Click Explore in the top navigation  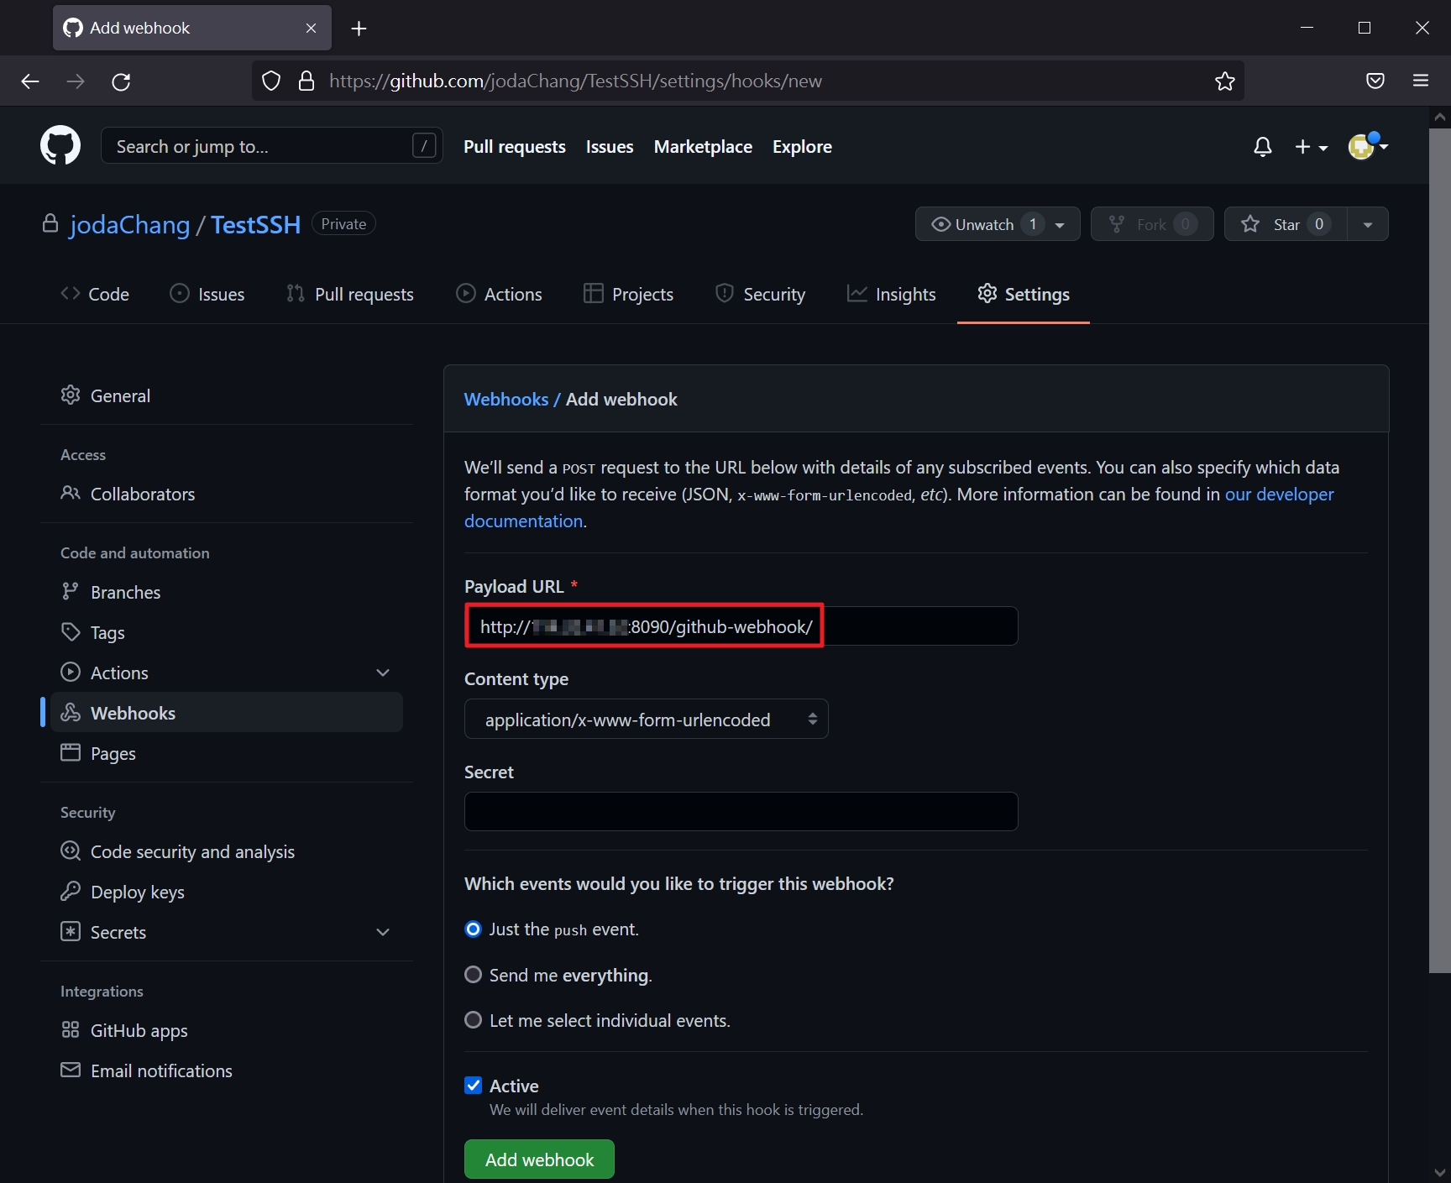[x=802, y=147]
